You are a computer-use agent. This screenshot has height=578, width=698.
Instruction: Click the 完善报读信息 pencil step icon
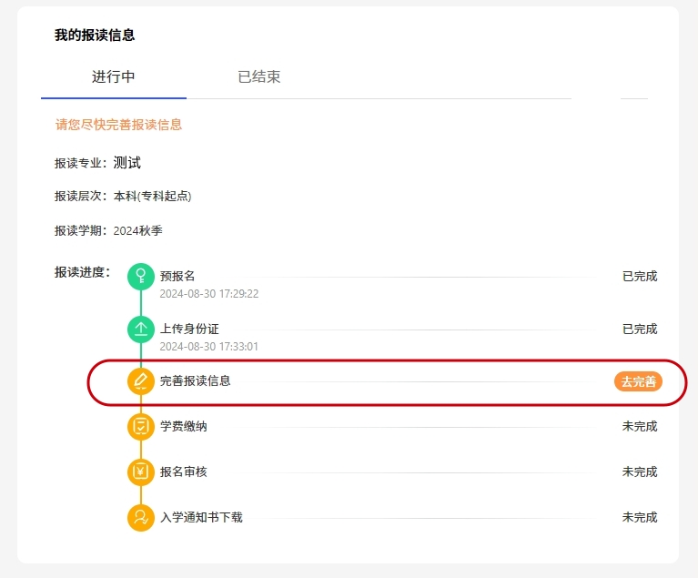tap(141, 381)
